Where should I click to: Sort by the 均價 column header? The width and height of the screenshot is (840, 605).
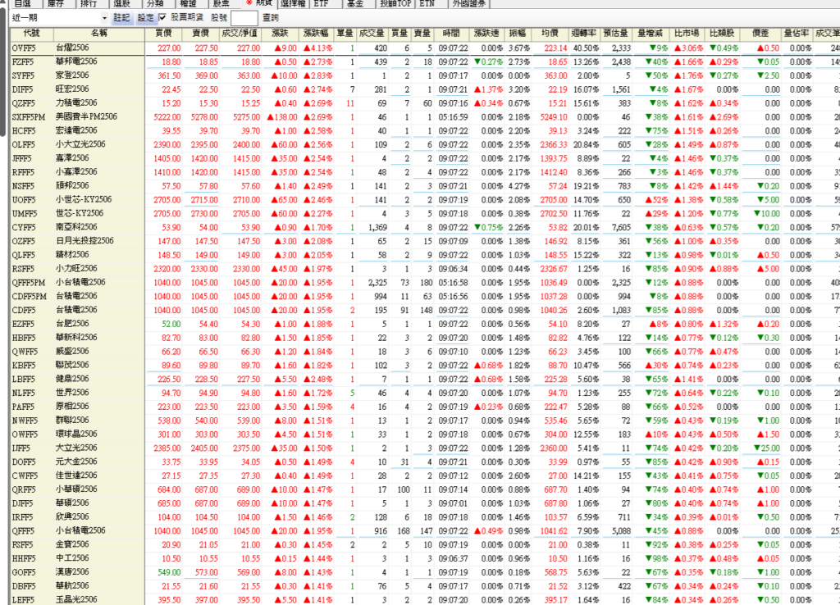(x=550, y=33)
